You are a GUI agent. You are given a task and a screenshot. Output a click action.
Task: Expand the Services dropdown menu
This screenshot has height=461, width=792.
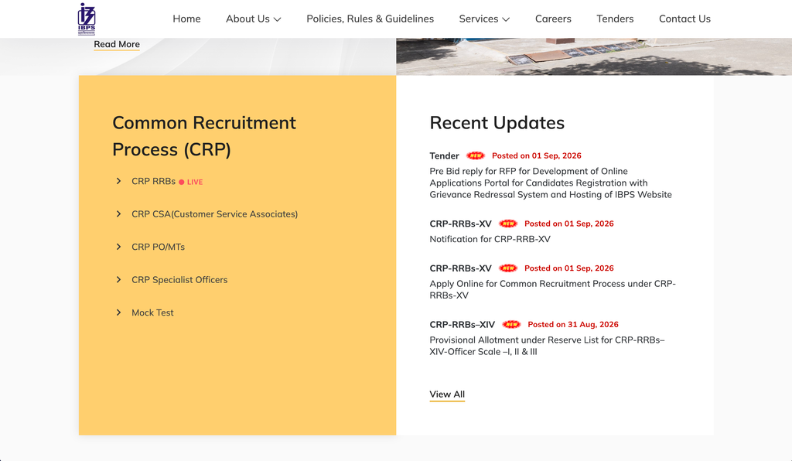(x=484, y=19)
